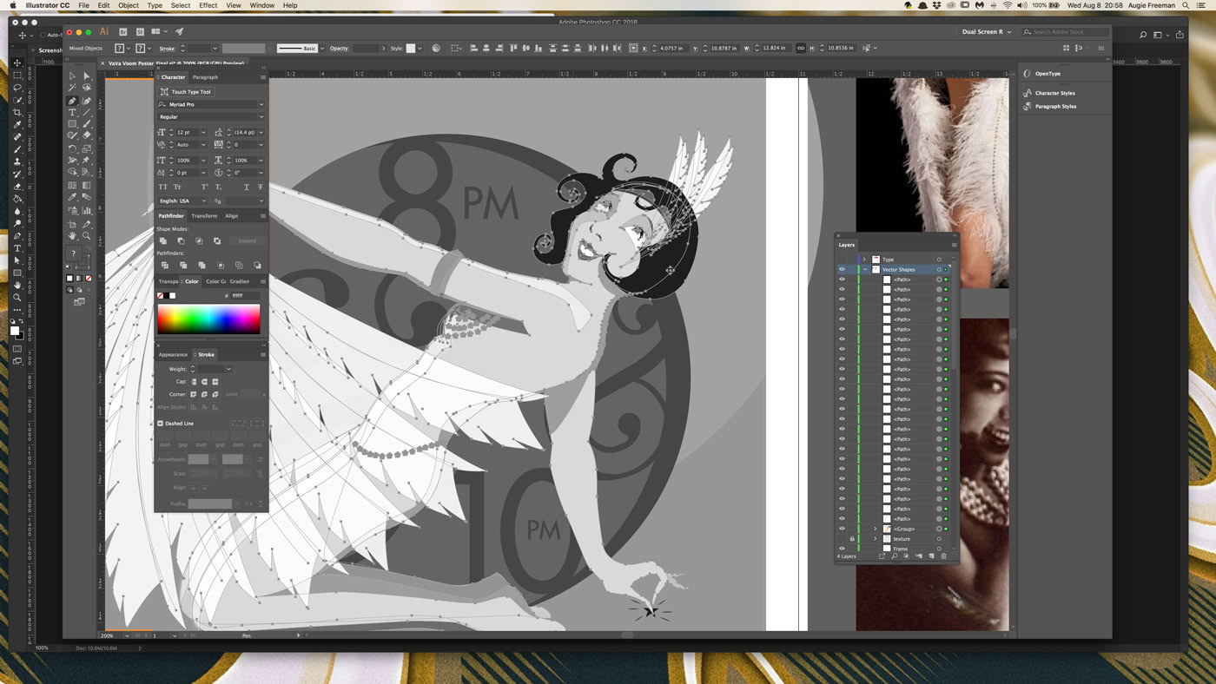Viewport: 1216px width, 684px height.
Task: Select Illustrator's Curvature tool beside the Pen tool
Action: (86, 101)
